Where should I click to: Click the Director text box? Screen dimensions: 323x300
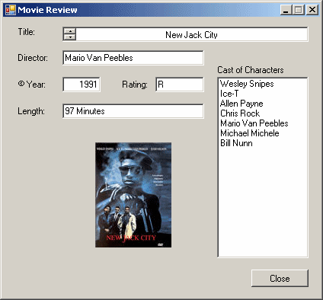133,58
